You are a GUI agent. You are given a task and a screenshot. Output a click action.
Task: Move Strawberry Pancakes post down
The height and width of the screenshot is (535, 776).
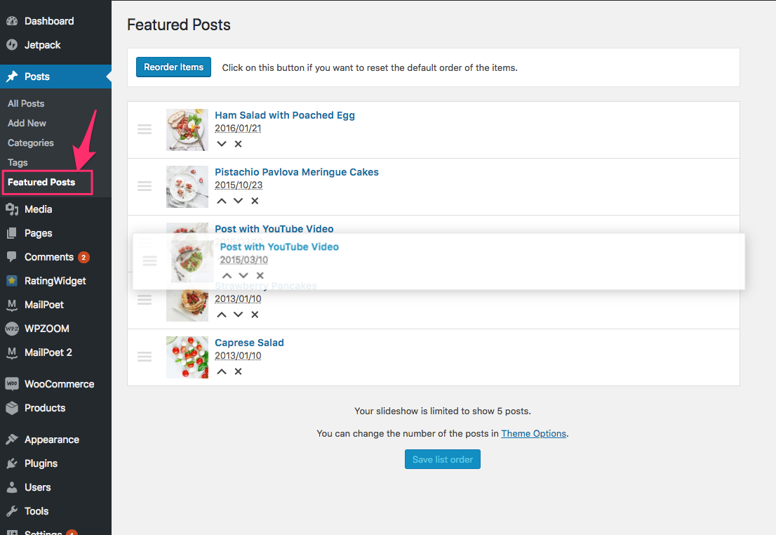tap(238, 315)
